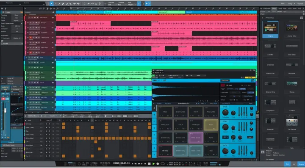Adjust the Pitch Transpose knob
The height and width of the screenshot is (168, 305).
(225, 113)
